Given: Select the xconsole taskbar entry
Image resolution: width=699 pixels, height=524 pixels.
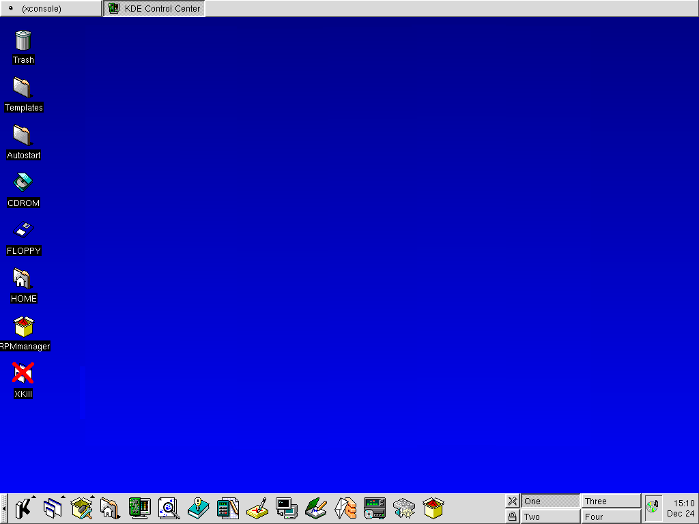Looking at the screenshot, I should pyautogui.click(x=51, y=8).
